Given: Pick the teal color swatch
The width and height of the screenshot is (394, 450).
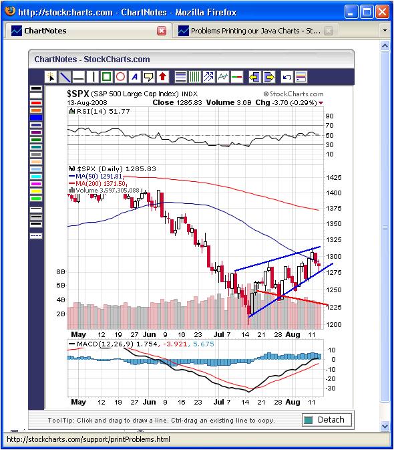Looking at the screenshot, I should 36,147.
